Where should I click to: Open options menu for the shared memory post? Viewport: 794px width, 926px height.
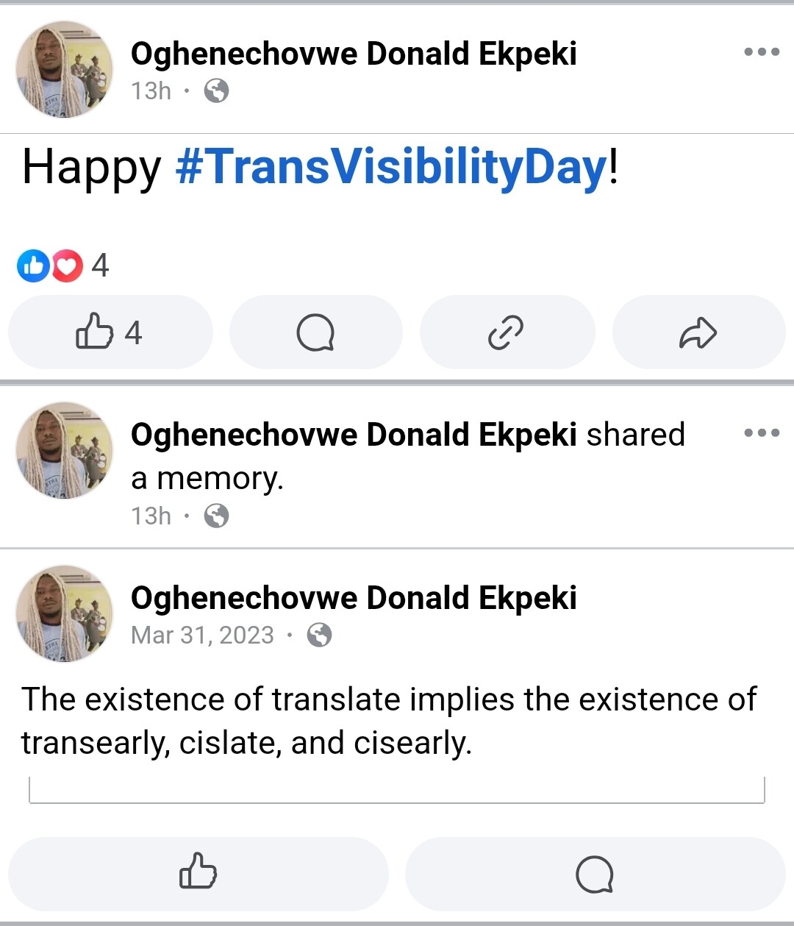[x=762, y=432]
